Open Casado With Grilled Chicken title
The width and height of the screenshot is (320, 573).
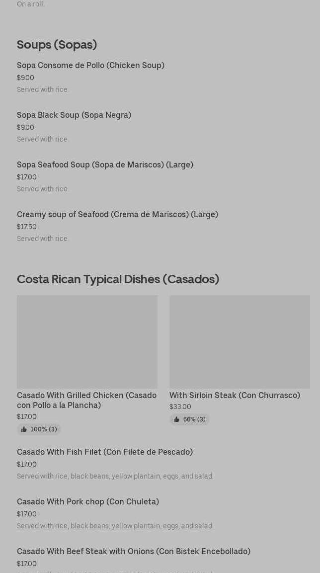[86, 400]
